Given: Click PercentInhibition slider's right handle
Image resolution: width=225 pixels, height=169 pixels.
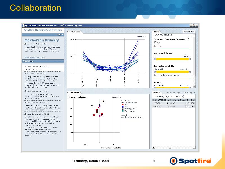Looking at the screenshot, I should [190, 59].
